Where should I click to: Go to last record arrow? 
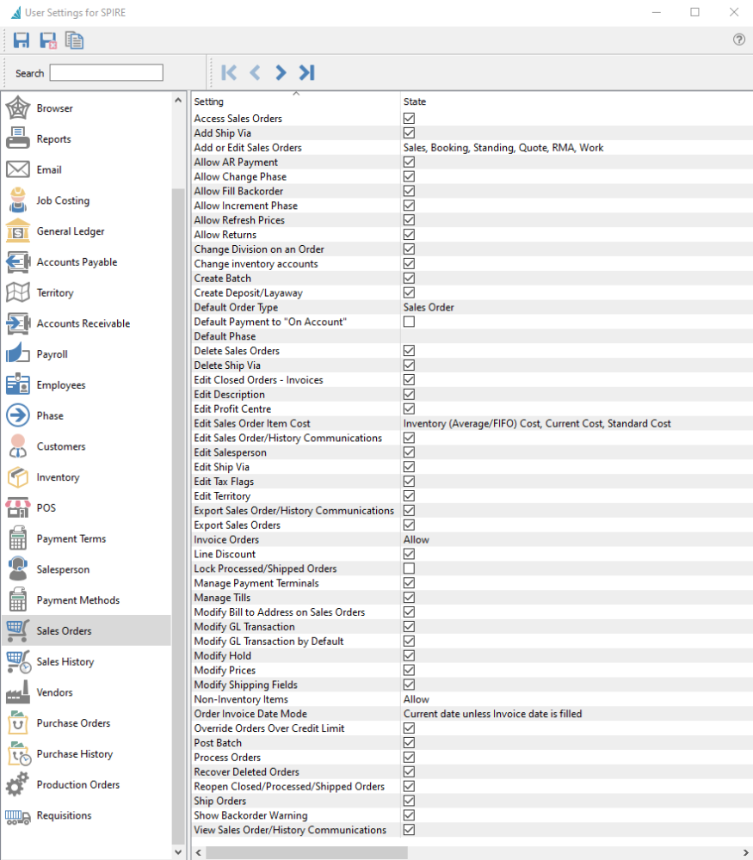(307, 72)
